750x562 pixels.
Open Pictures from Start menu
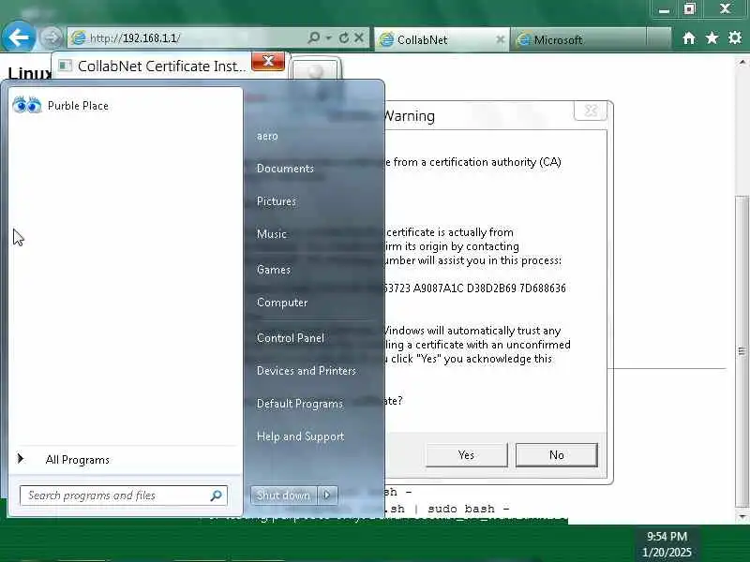tap(276, 201)
